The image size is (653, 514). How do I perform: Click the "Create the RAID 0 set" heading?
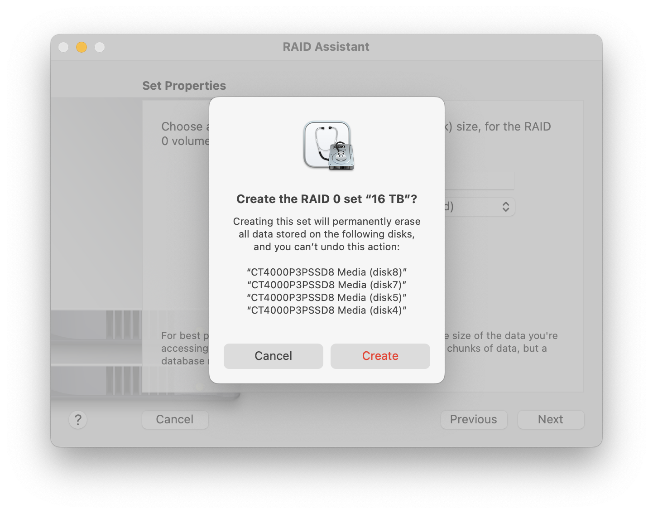click(x=327, y=199)
